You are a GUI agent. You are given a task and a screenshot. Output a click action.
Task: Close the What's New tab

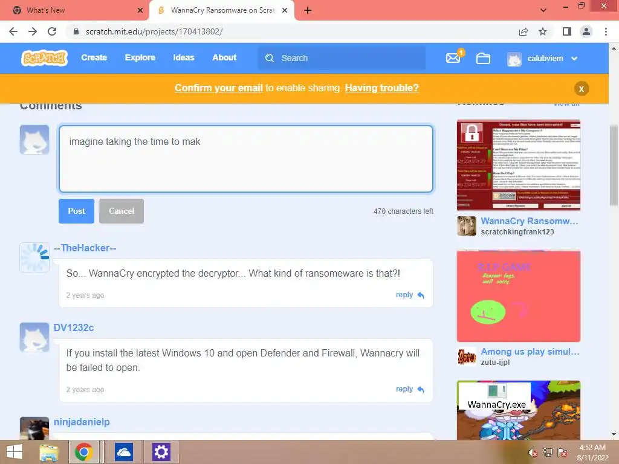click(140, 10)
